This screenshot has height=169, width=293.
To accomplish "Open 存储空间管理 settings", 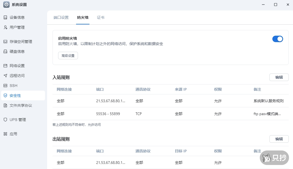I will click(21, 41).
